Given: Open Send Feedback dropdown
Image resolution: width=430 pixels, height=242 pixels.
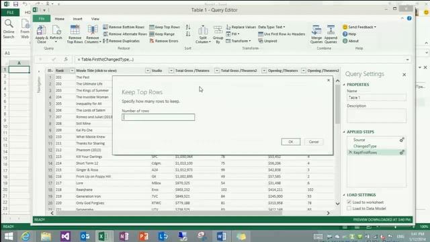Looking at the screenshot, I should 359,27.
